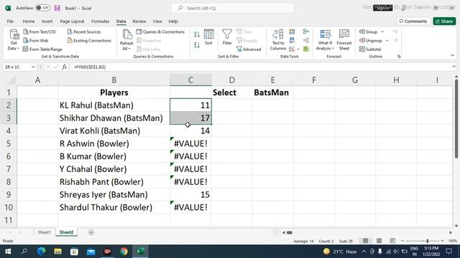Import From Table/Range
460x258 pixels.
point(42,49)
